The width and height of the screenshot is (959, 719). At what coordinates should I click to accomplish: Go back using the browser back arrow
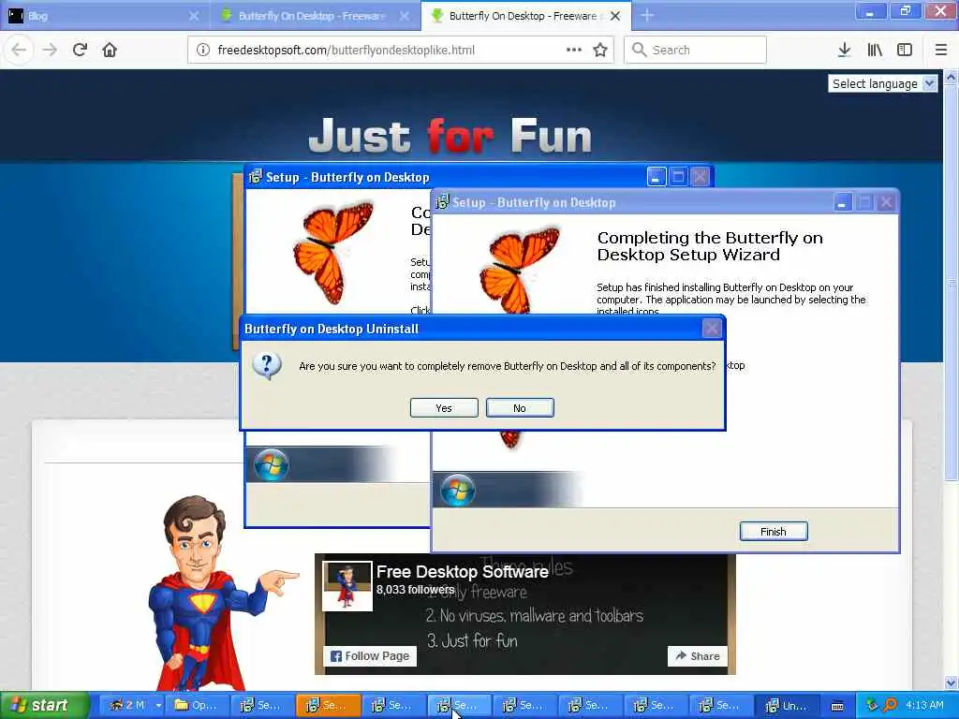tap(19, 50)
